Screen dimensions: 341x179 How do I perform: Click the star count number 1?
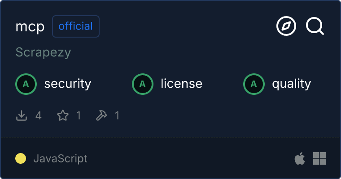(79, 116)
